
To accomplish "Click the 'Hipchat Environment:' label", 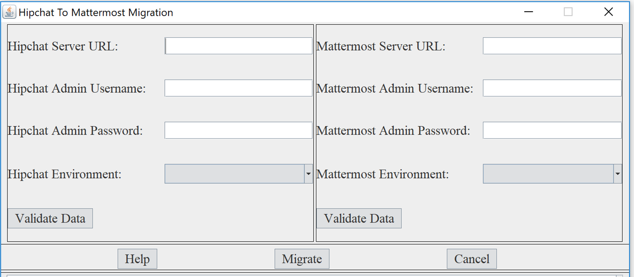I will (x=65, y=174).
